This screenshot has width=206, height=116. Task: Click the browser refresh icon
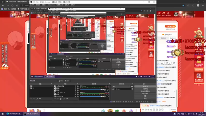point(12,5)
